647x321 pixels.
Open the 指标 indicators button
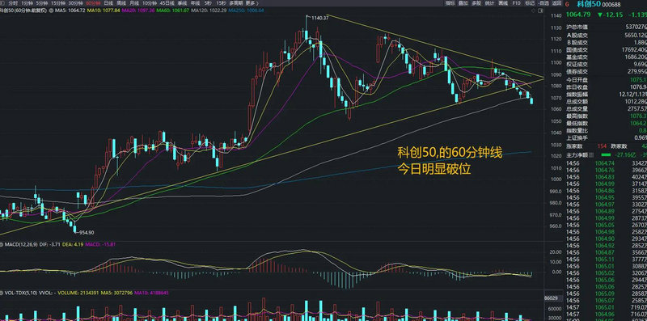pyautogui.click(x=450, y=3)
